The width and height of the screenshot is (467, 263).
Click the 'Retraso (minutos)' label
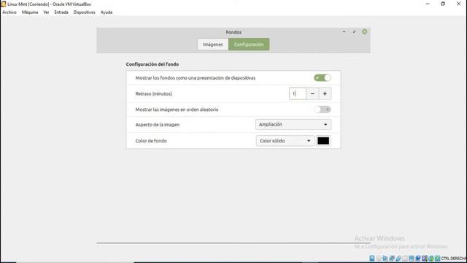154,94
